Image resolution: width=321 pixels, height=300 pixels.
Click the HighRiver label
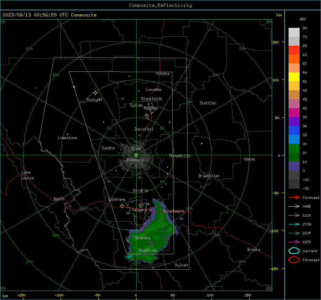coord(148,250)
